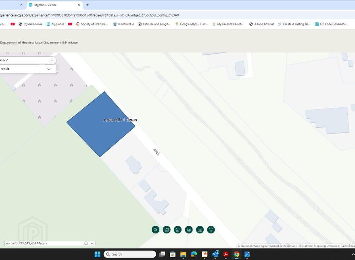Open Outlook from the taskbar

click(215, 254)
